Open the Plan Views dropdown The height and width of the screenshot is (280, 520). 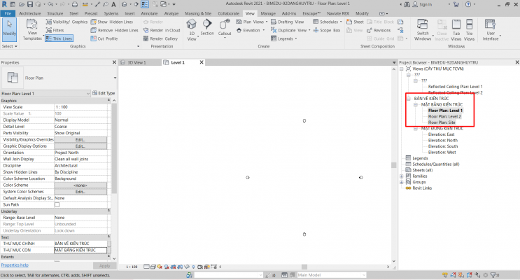pyautogui.click(x=249, y=22)
